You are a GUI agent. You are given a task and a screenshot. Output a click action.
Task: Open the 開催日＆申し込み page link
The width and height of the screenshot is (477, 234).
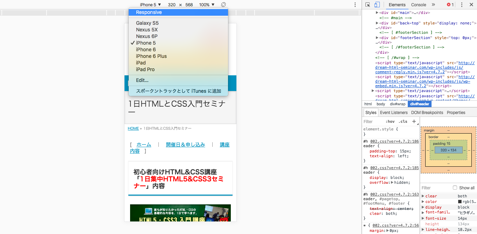point(185,144)
